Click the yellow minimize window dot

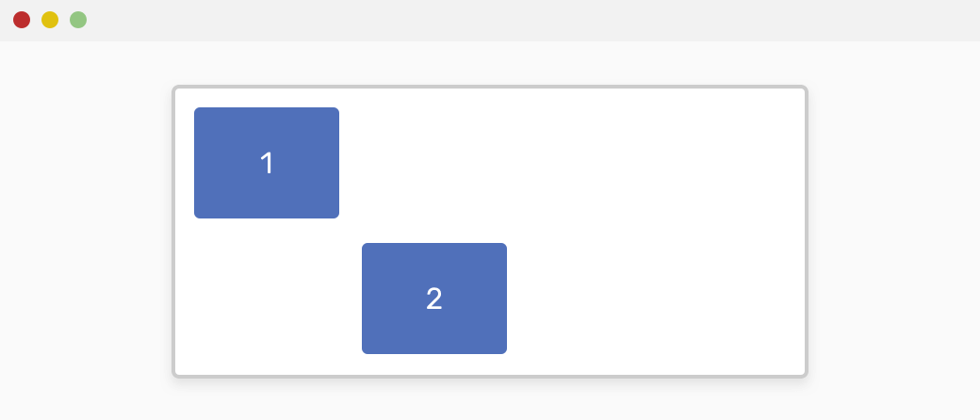point(50,20)
